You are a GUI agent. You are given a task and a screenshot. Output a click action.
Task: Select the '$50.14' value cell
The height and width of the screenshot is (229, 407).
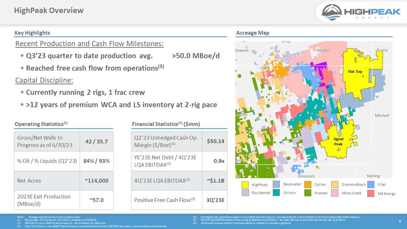tap(215, 141)
